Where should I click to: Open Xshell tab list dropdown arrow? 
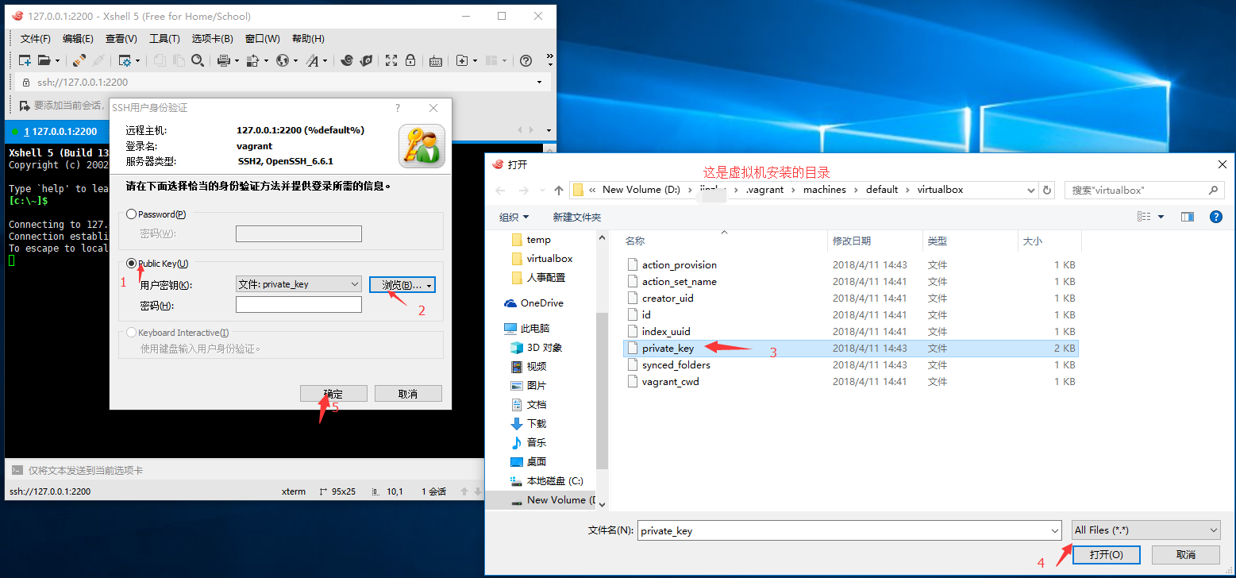(x=548, y=130)
